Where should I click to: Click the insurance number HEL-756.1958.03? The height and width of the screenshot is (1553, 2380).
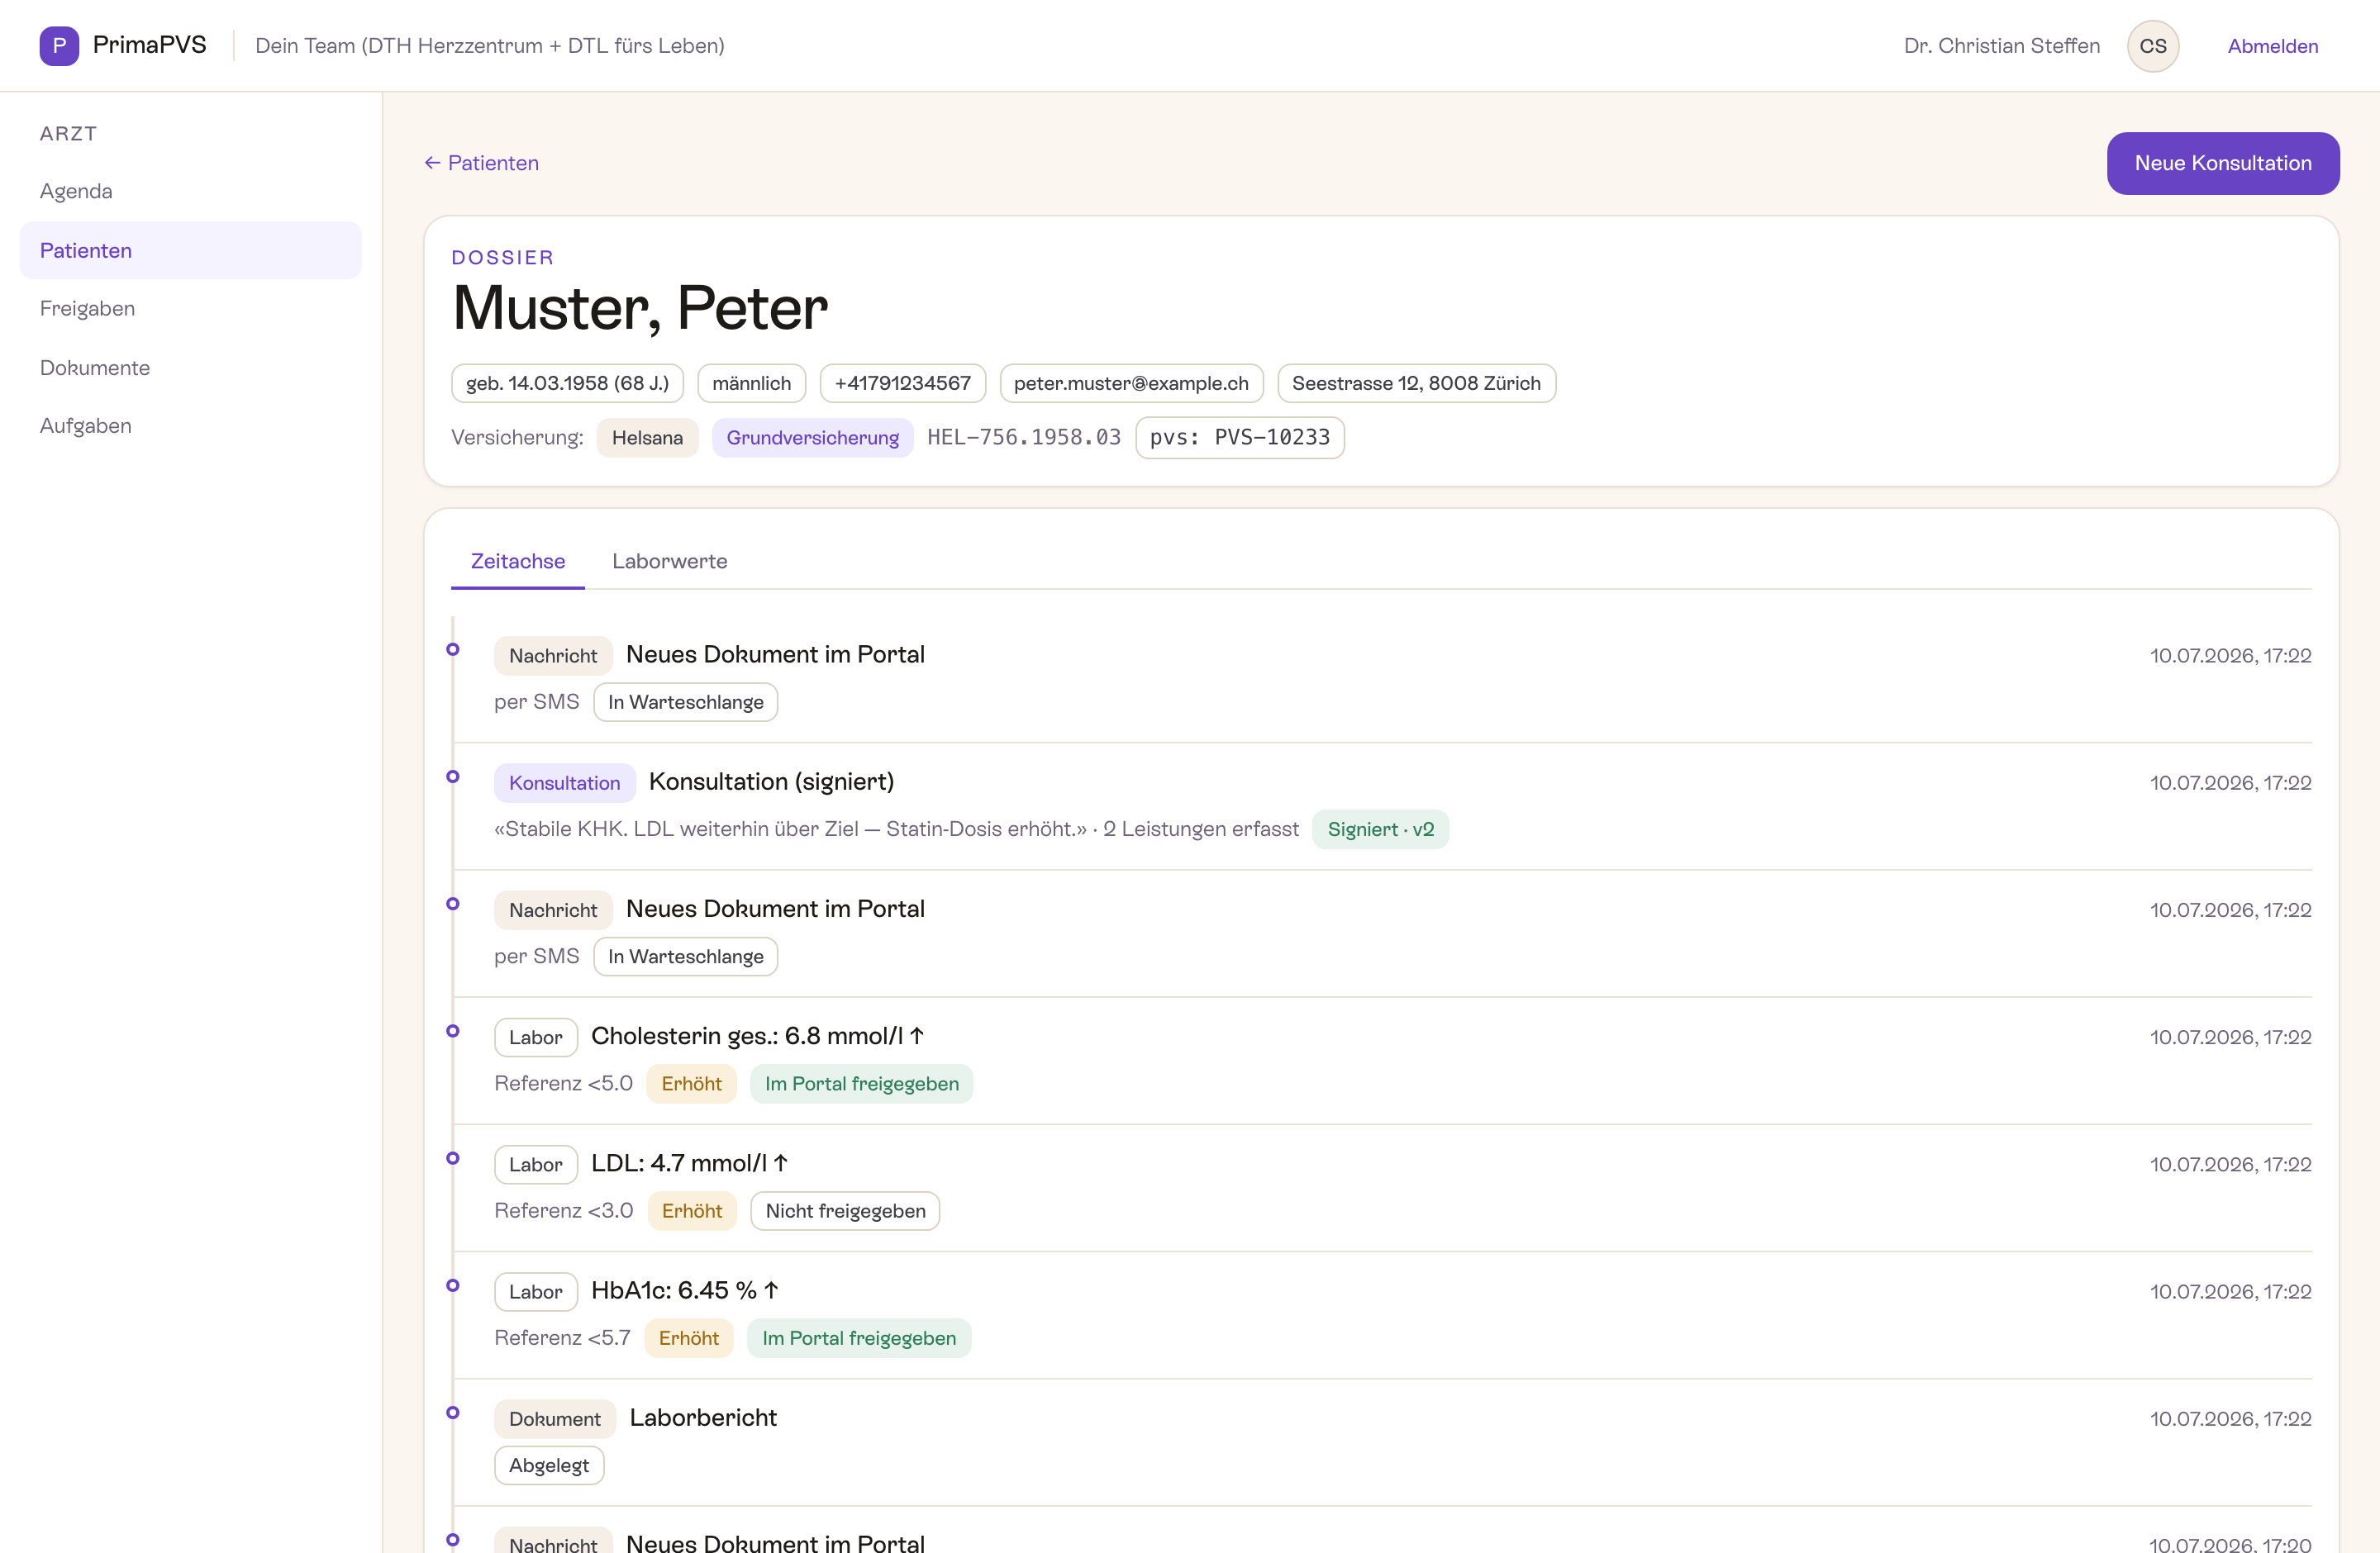(x=1023, y=438)
